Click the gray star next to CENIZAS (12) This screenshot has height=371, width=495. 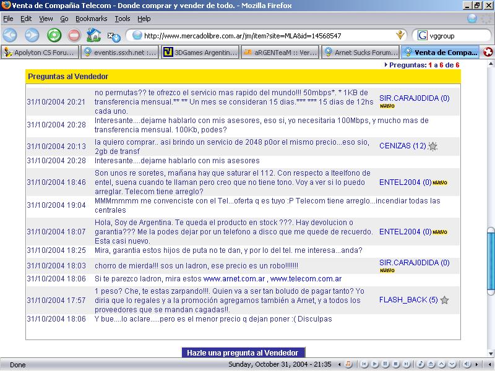433,146
